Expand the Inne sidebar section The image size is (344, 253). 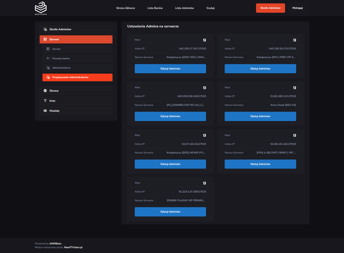tap(76, 101)
